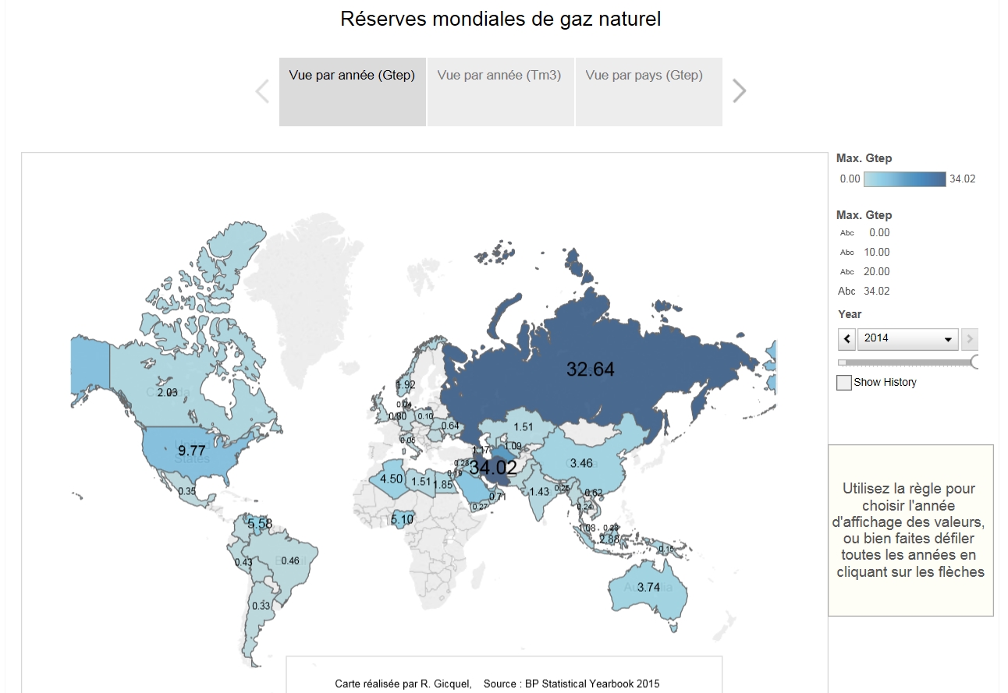Click the Réserves mondiales de gaz naturel title

[501, 19]
